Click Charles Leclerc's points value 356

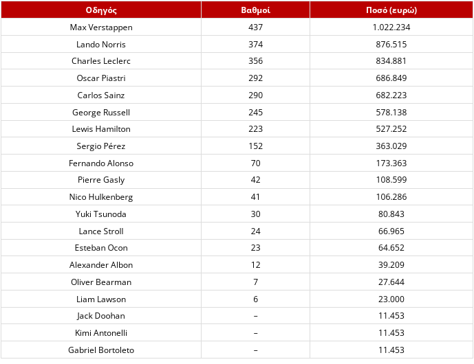(255, 61)
